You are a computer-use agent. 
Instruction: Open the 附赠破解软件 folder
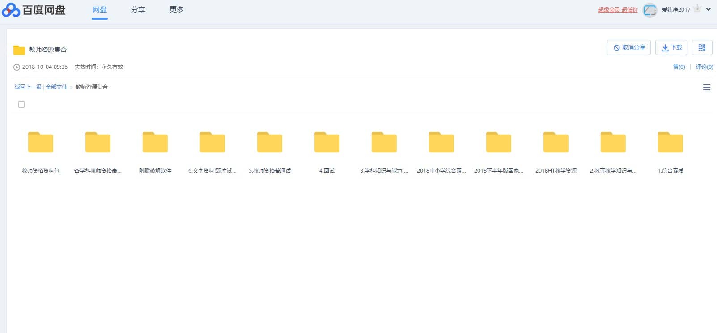tap(155, 143)
